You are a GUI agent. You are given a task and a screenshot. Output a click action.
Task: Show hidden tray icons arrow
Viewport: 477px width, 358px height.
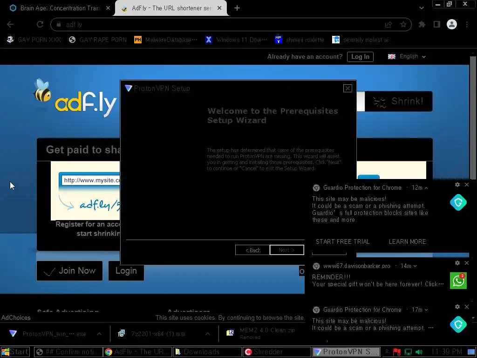click(387, 352)
